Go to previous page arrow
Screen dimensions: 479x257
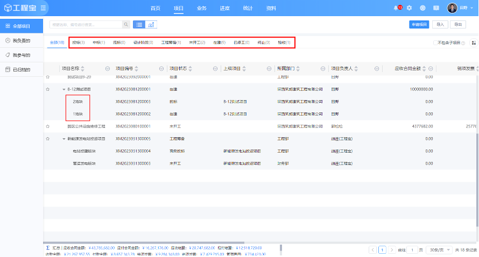pos(372,250)
